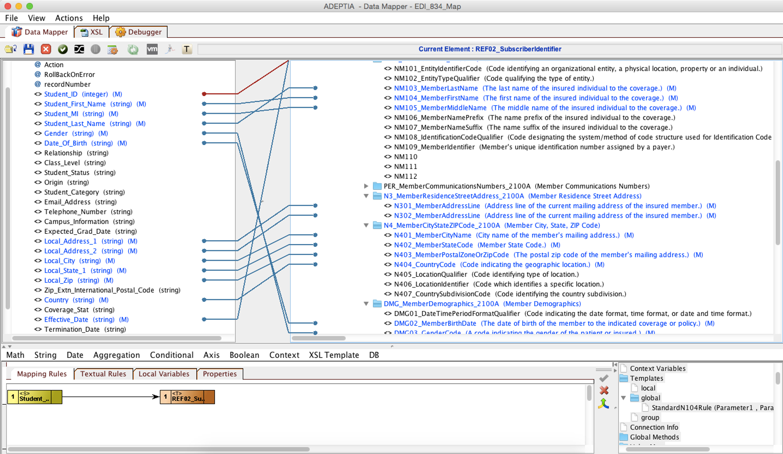Click the T toolbar icon
Screen dimensions: 783x454
coord(187,49)
